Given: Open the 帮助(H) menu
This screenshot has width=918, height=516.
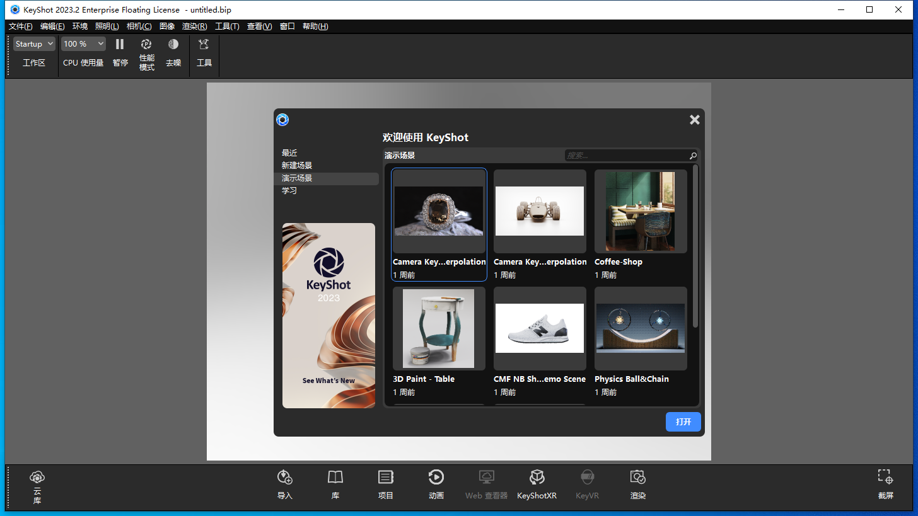Looking at the screenshot, I should 315,26.
